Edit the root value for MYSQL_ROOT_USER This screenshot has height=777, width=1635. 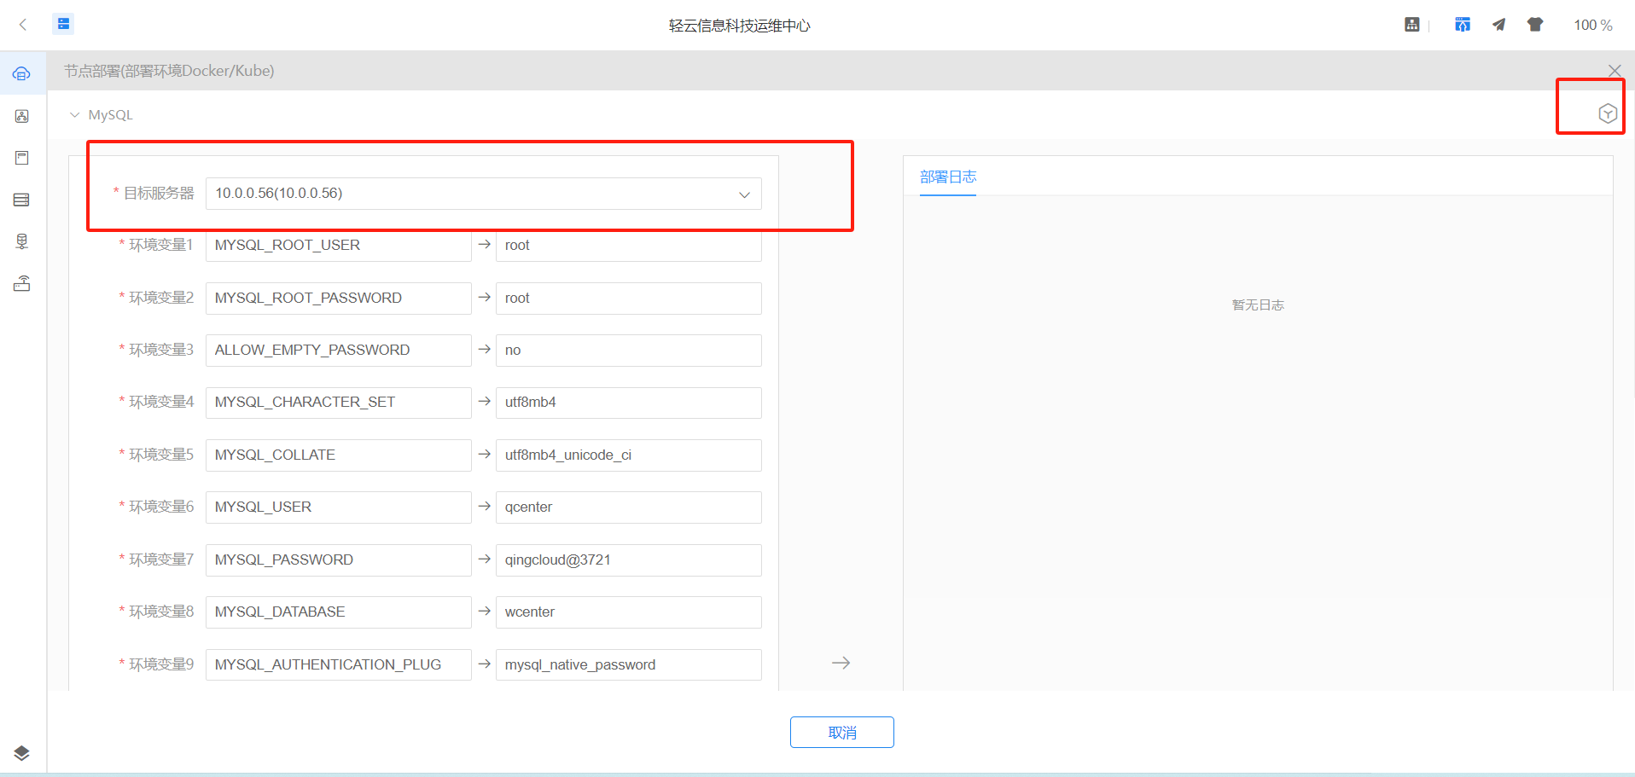point(628,246)
